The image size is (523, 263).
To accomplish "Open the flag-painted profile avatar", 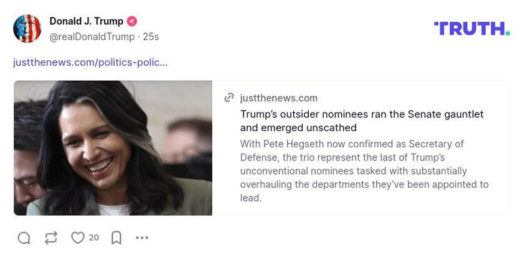I will 27,29.
